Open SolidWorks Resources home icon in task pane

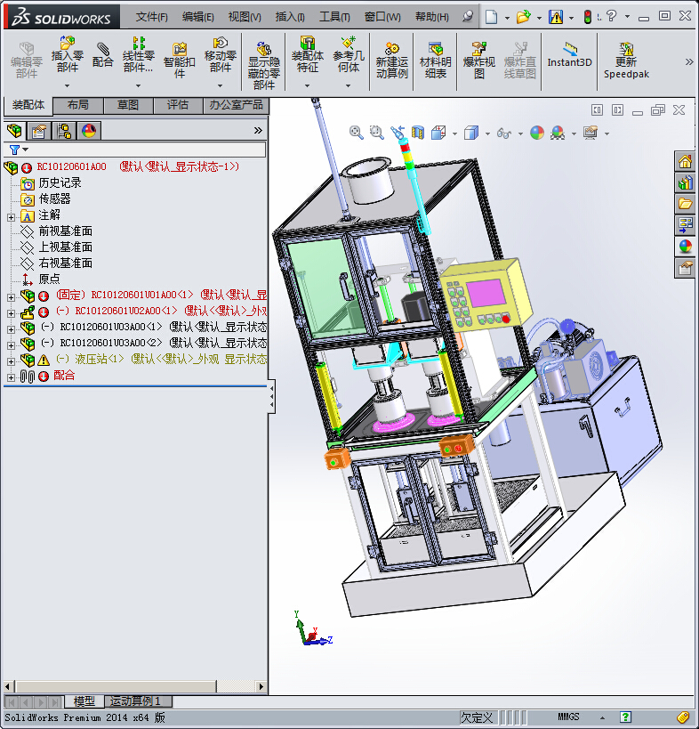click(685, 162)
